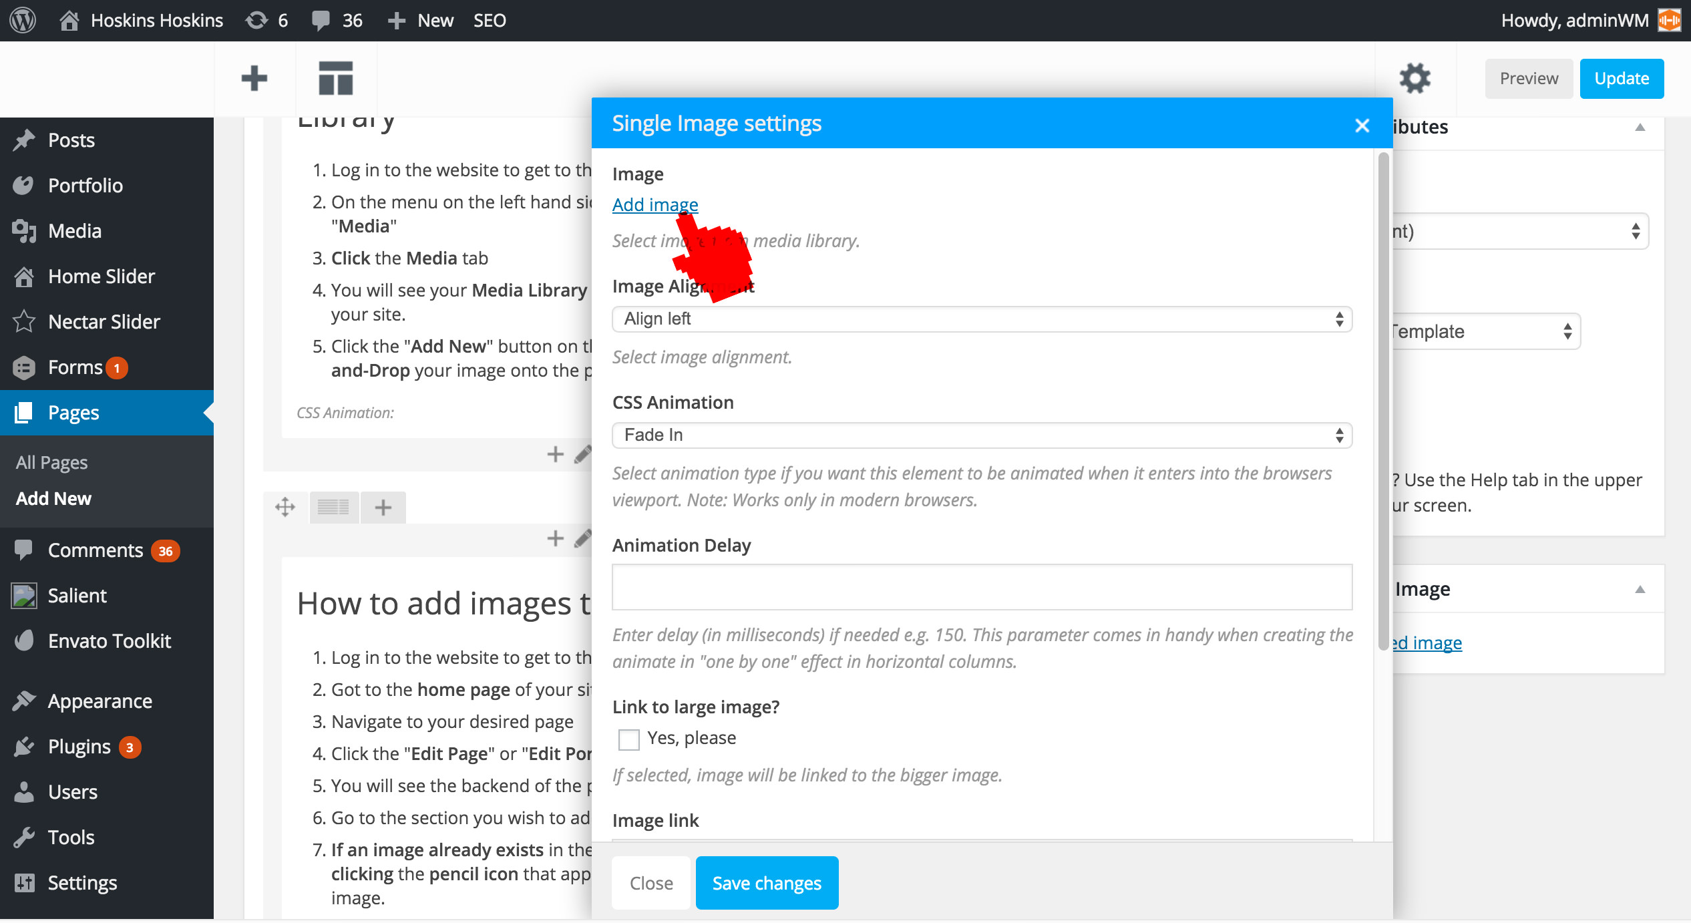
Task: Click the Animation Delay input field
Action: [982, 587]
